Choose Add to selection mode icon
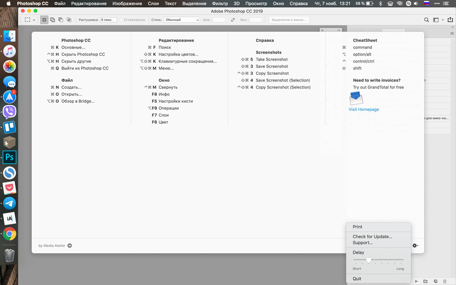The height and width of the screenshot is (285, 456). pyautogui.click(x=53, y=20)
